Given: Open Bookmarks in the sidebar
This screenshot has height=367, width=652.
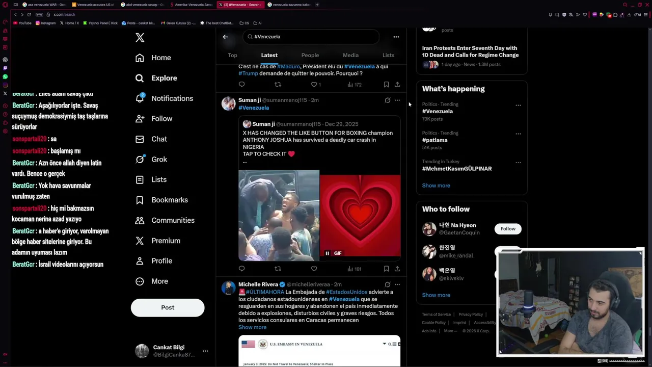Looking at the screenshot, I should point(161,200).
